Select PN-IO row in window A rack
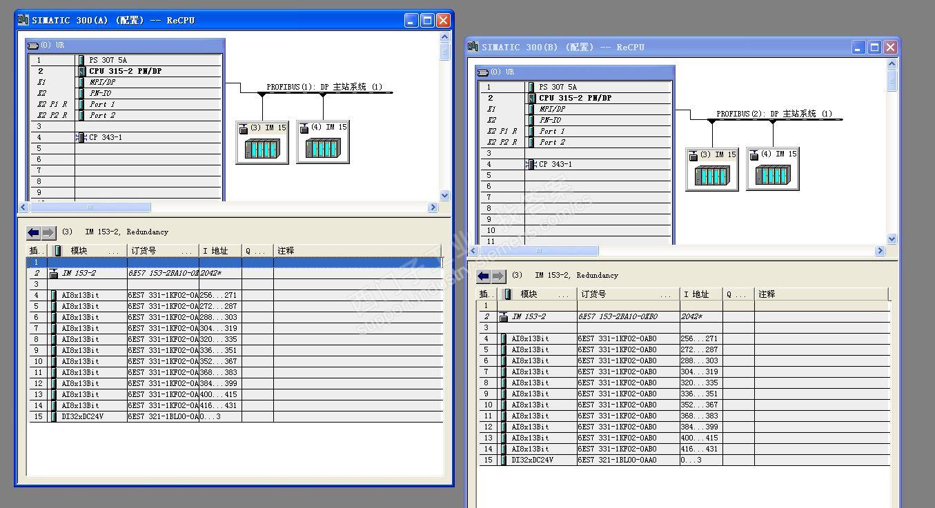935x508 pixels. coord(126,93)
